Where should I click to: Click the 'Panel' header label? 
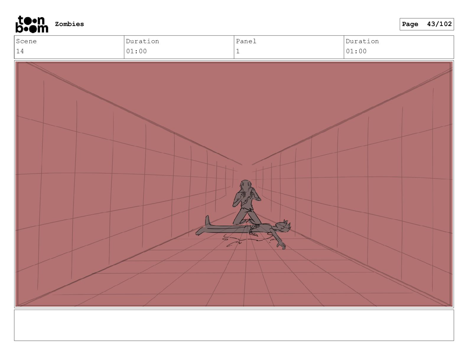tap(246, 41)
